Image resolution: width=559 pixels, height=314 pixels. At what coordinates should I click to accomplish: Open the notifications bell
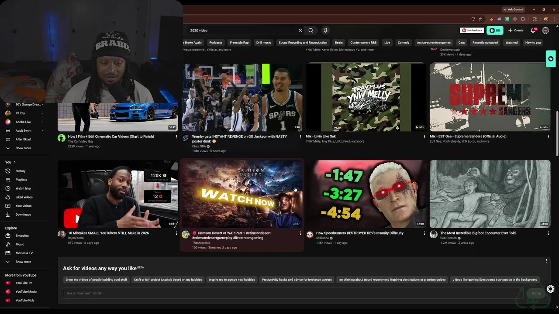[x=533, y=31]
